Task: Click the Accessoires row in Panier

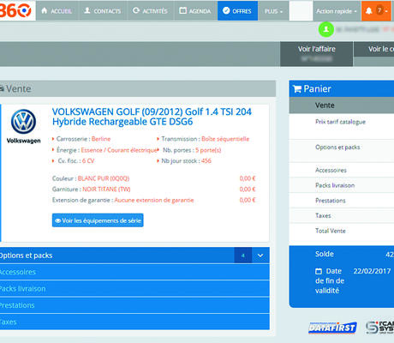Action: click(x=342, y=170)
